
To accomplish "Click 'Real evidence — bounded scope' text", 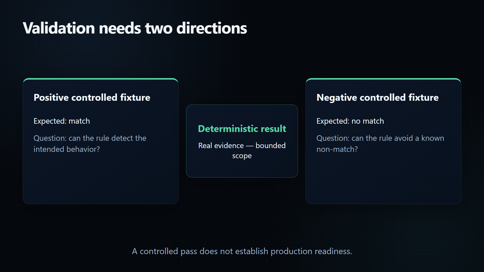I will point(242,151).
